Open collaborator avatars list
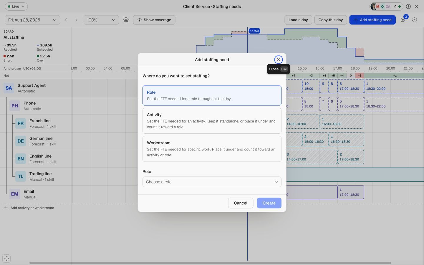 (386, 6)
